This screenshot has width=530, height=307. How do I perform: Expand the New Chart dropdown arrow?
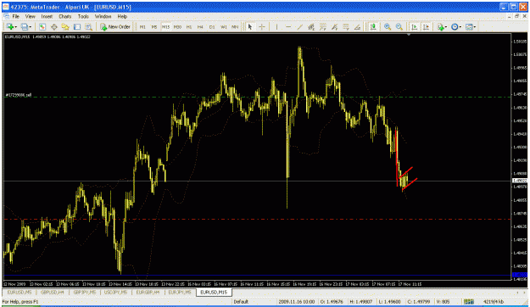click(15, 27)
